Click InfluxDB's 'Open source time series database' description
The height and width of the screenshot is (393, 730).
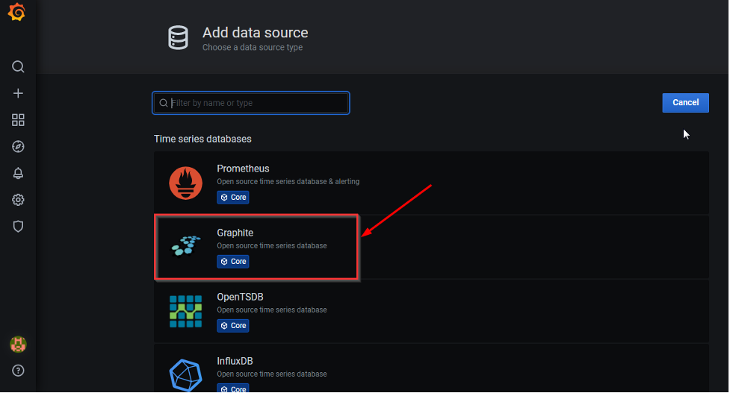272,374
